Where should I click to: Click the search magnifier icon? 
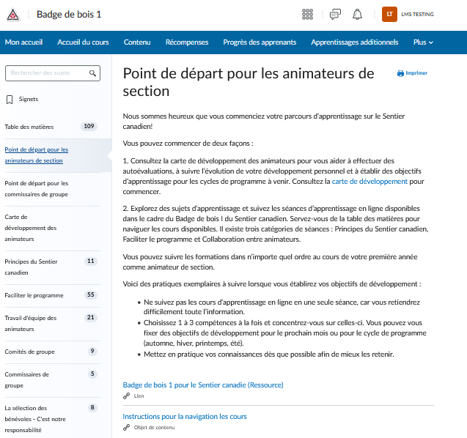tap(92, 73)
